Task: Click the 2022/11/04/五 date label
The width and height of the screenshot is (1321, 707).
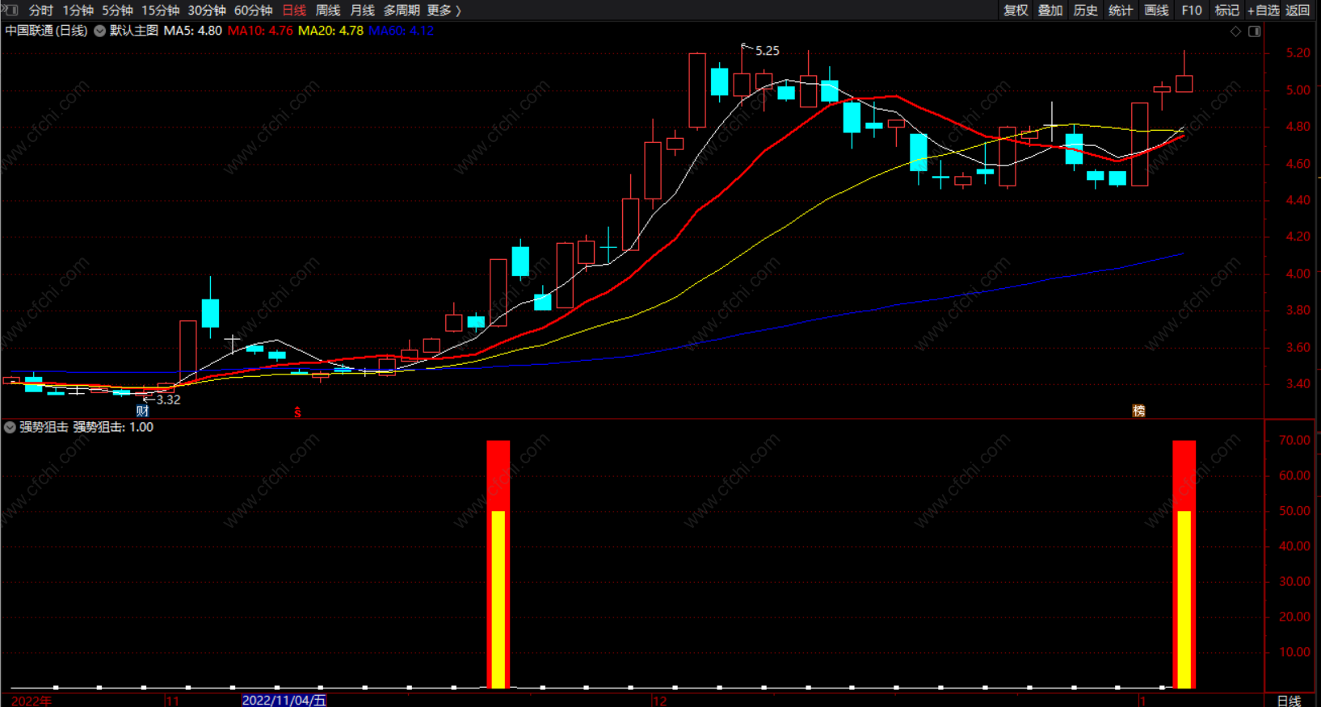Action: point(284,700)
